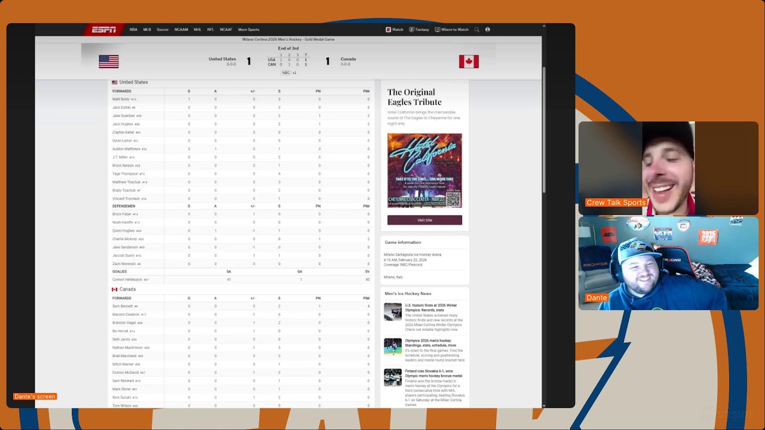Image resolution: width=765 pixels, height=430 pixels.
Task: Open Brock Nelson player link
Action: click(x=123, y=165)
